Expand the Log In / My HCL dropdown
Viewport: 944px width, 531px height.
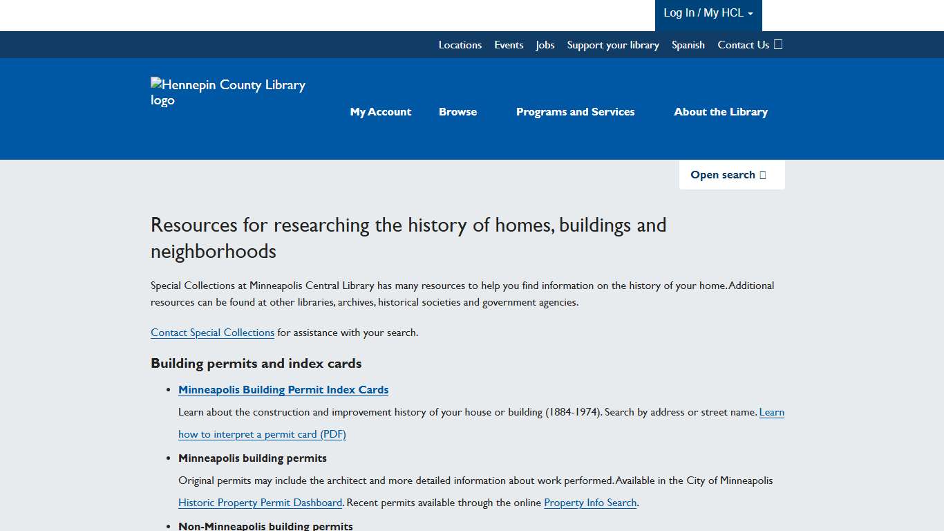708,12
